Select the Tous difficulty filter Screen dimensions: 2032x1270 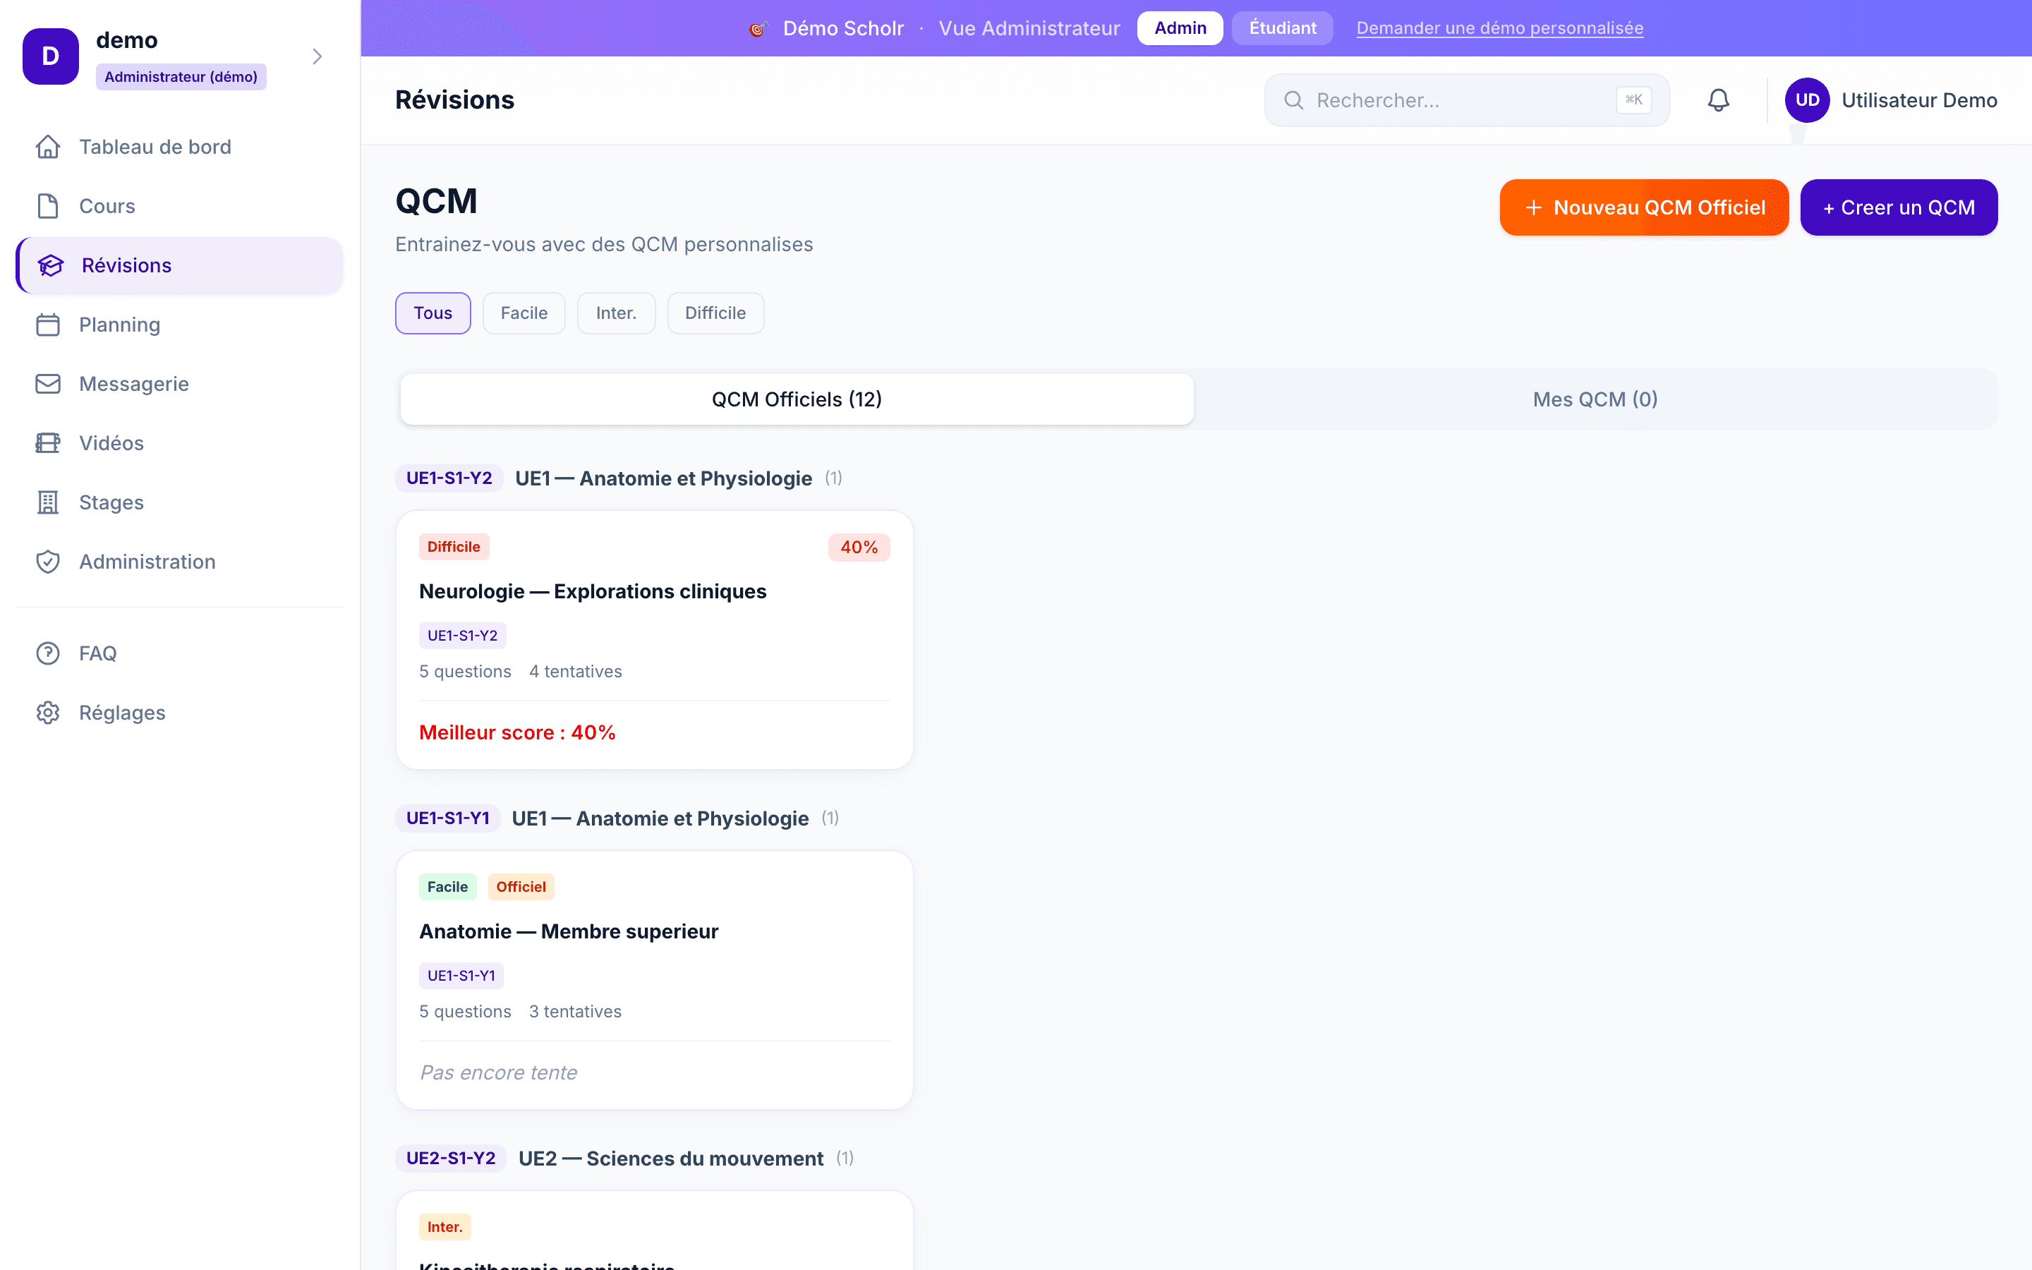[433, 313]
